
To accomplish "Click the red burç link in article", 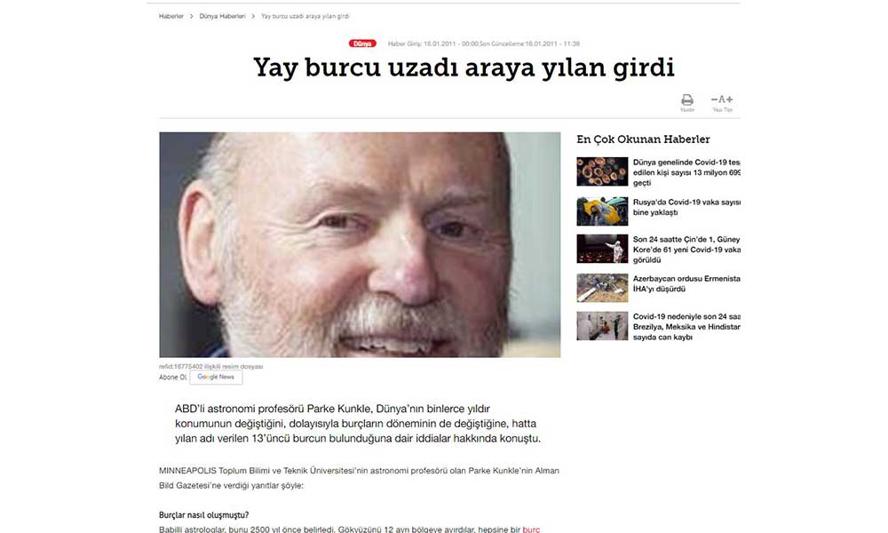I will click(x=531, y=529).
